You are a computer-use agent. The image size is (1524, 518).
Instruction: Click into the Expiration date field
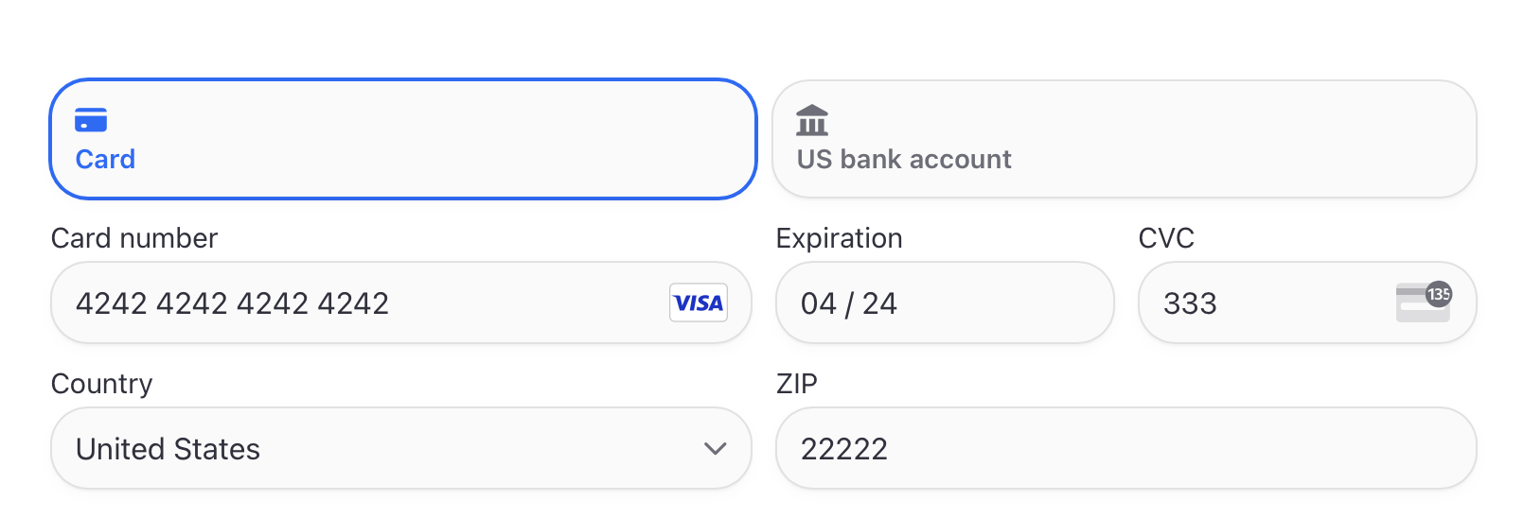click(x=945, y=302)
